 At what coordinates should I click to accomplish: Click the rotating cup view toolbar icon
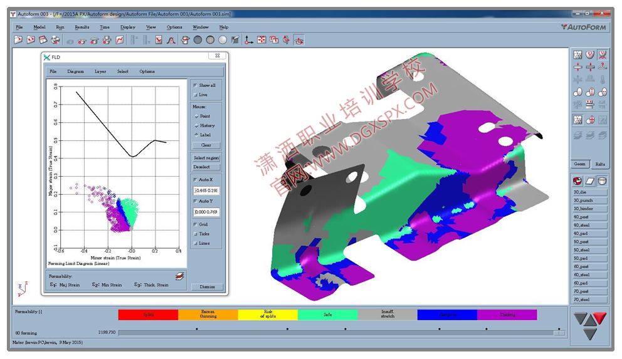pos(185,40)
